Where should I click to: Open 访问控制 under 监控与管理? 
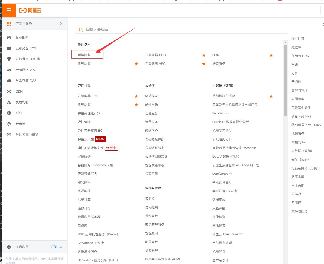(x=151, y=207)
